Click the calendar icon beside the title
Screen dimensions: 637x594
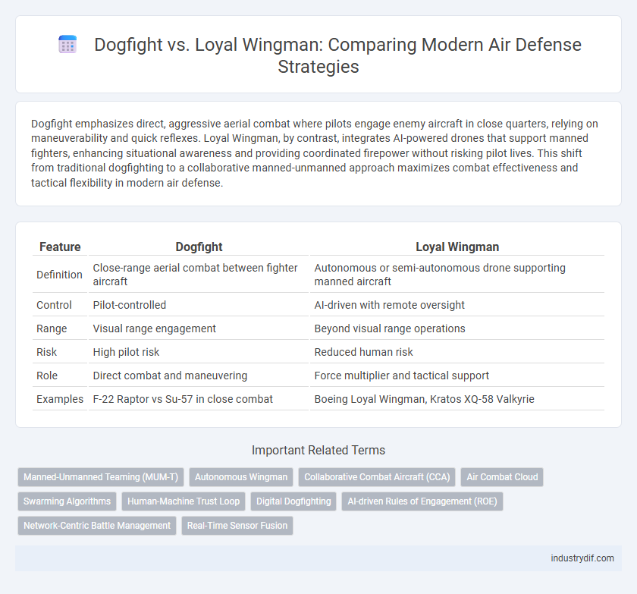pyautogui.click(x=67, y=44)
